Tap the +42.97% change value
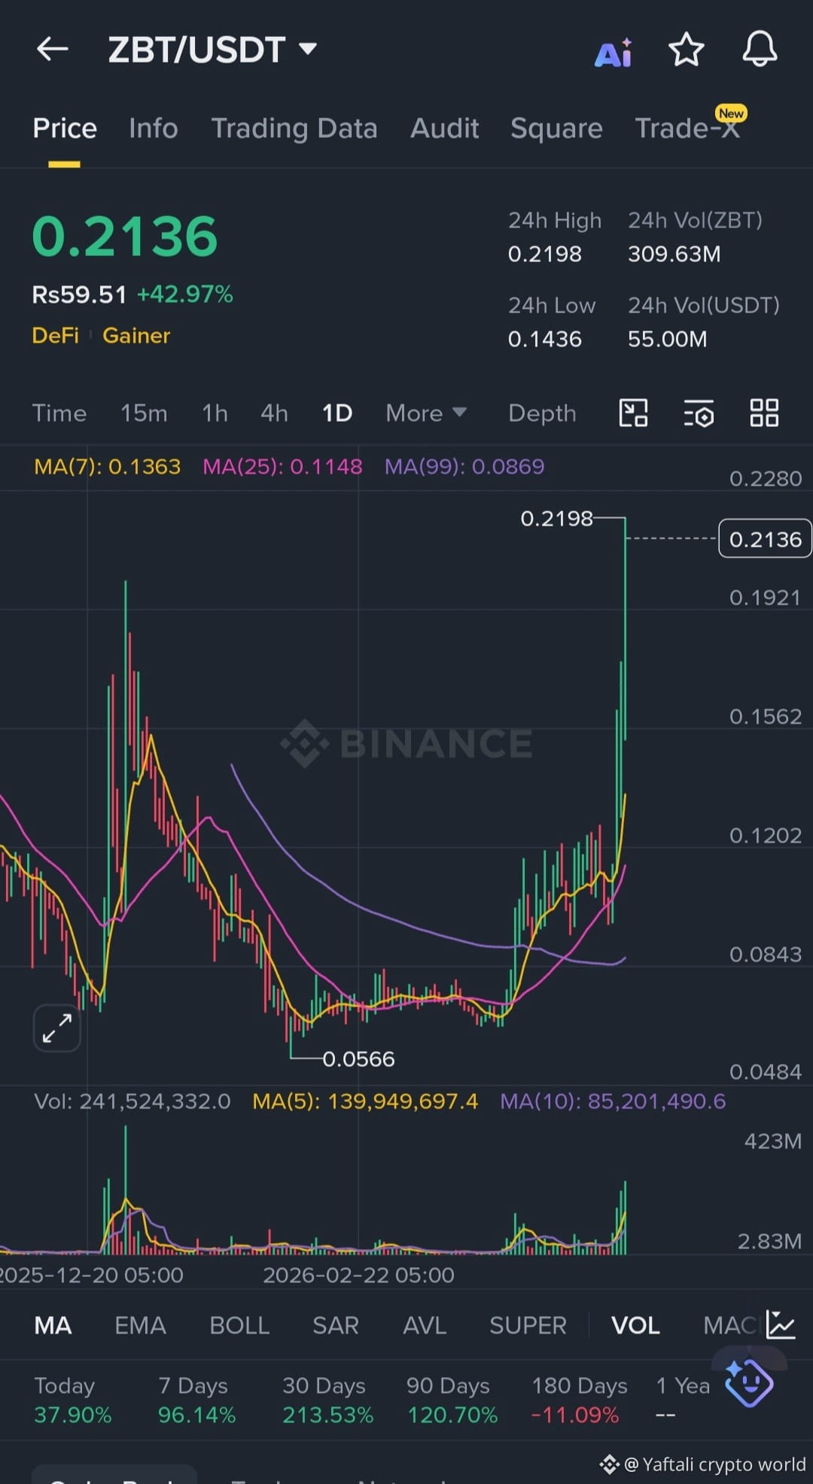 pyautogui.click(x=185, y=294)
